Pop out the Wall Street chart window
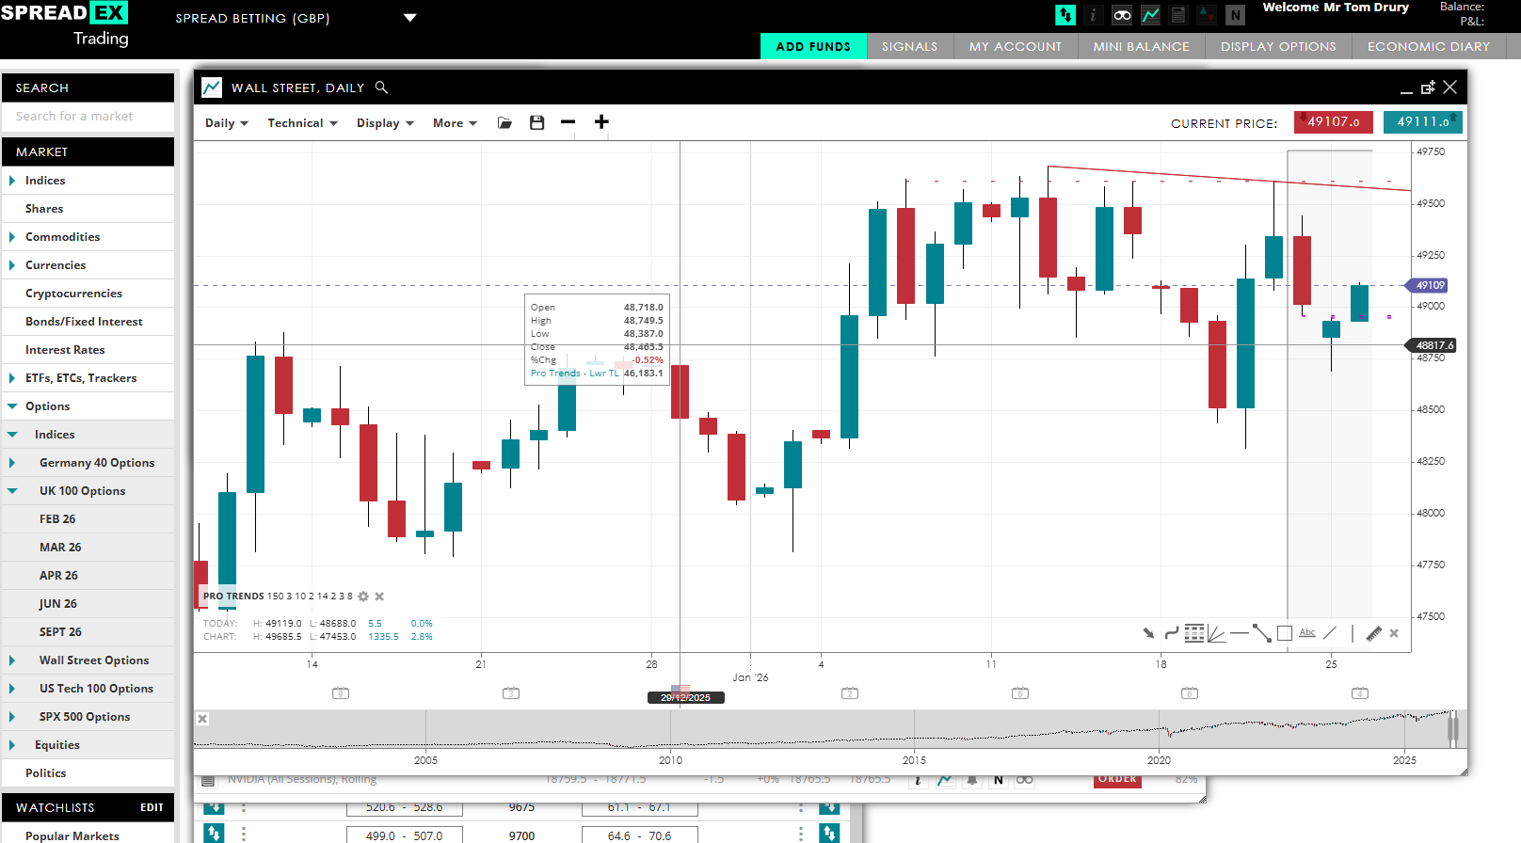Screen dimensions: 1521x843 click(x=1428, y=87)
